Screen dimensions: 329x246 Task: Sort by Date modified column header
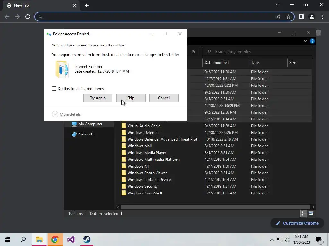[x=226, y=63]
